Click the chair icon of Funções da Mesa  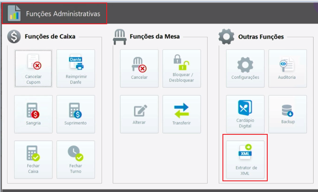coord(120,37)
